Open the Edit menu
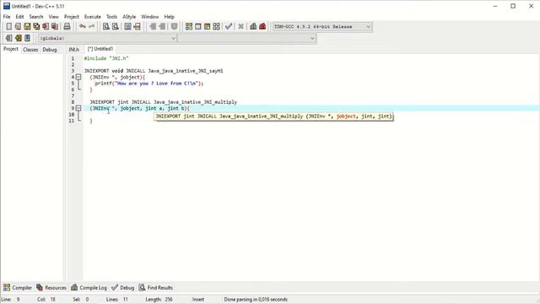The height and width of the screenshot is (304, 540). pos(19,17)
